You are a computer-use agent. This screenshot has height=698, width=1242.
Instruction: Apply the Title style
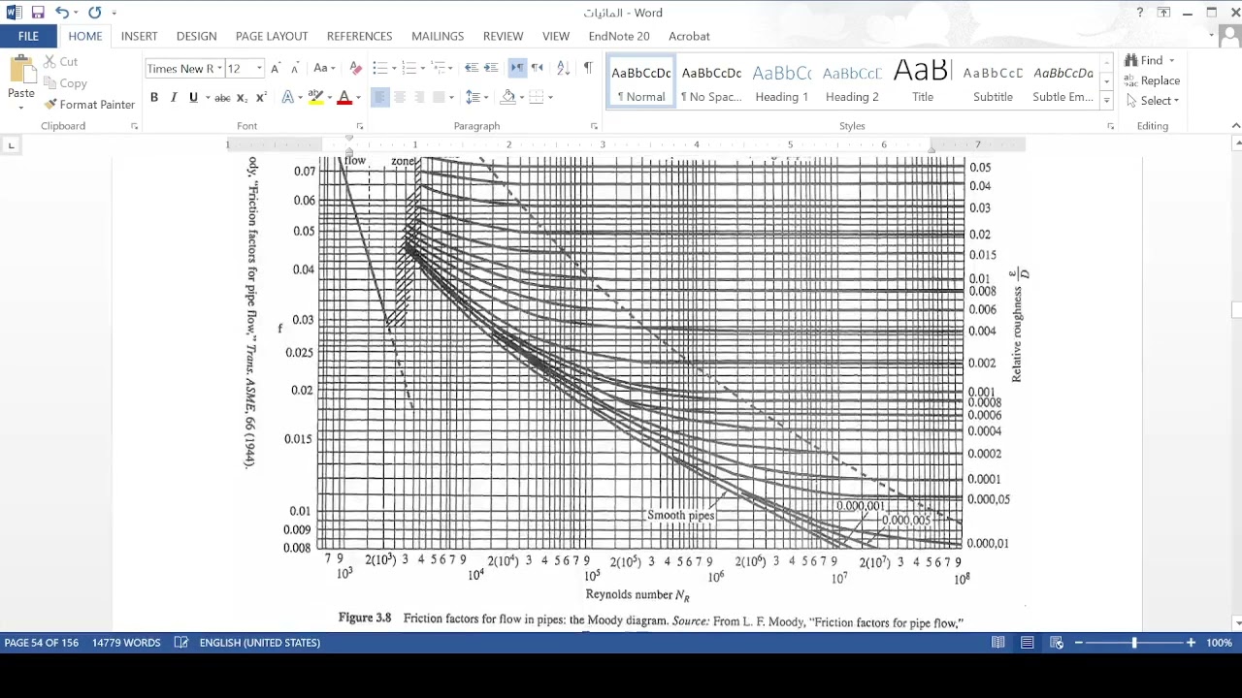tap(923, 82)
